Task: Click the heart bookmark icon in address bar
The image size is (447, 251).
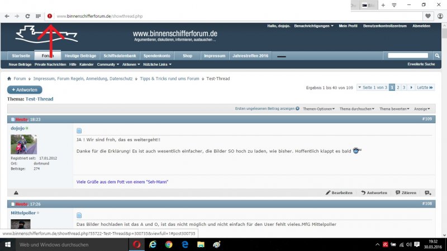Action: [x=429, y=16]
